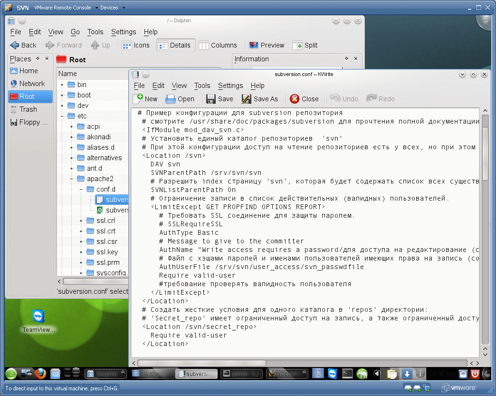Open the File menu in KWrite
Viewport: 496px width, 396px height.
[x=139, y=86]
